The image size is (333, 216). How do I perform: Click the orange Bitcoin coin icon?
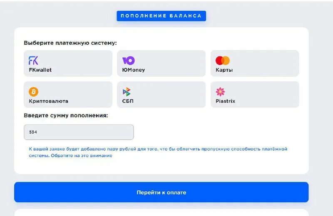[x=34, y=92]
